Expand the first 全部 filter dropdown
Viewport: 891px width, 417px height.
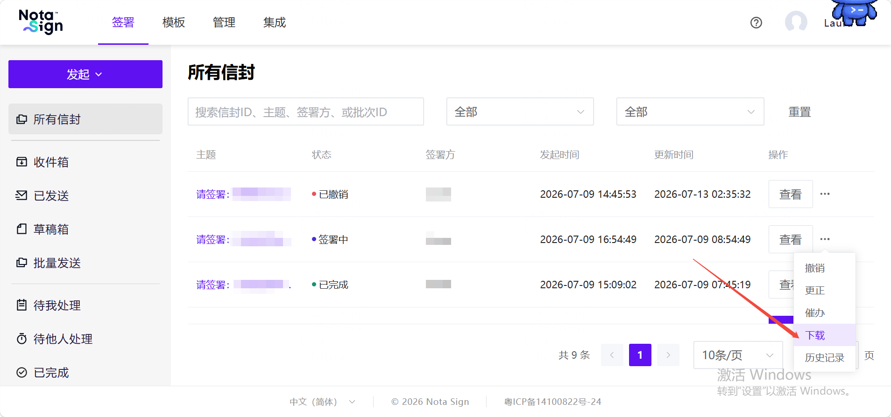[x=520, y=111]
